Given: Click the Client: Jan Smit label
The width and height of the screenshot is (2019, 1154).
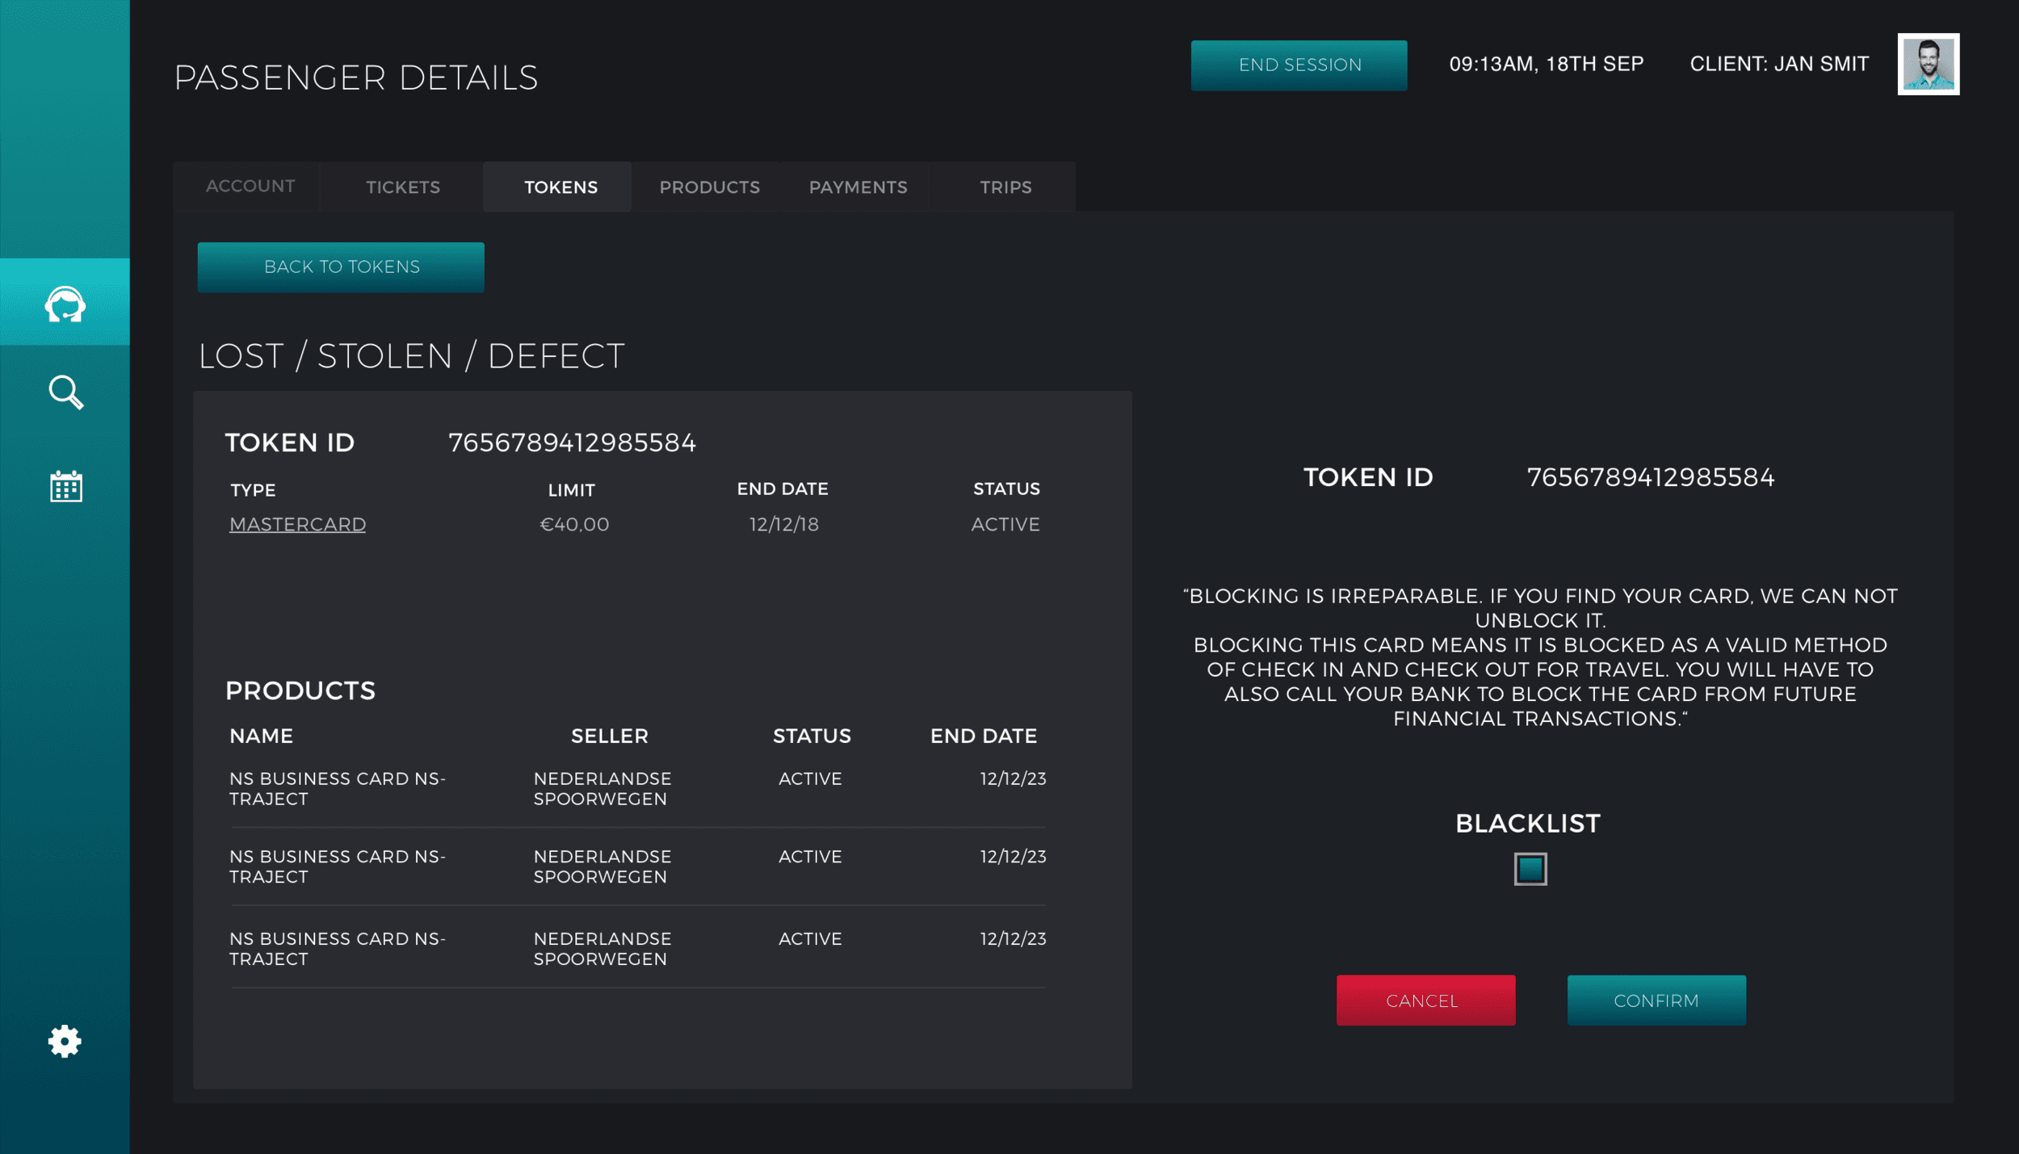Looking at the screenshot, I should [1778, 64].
